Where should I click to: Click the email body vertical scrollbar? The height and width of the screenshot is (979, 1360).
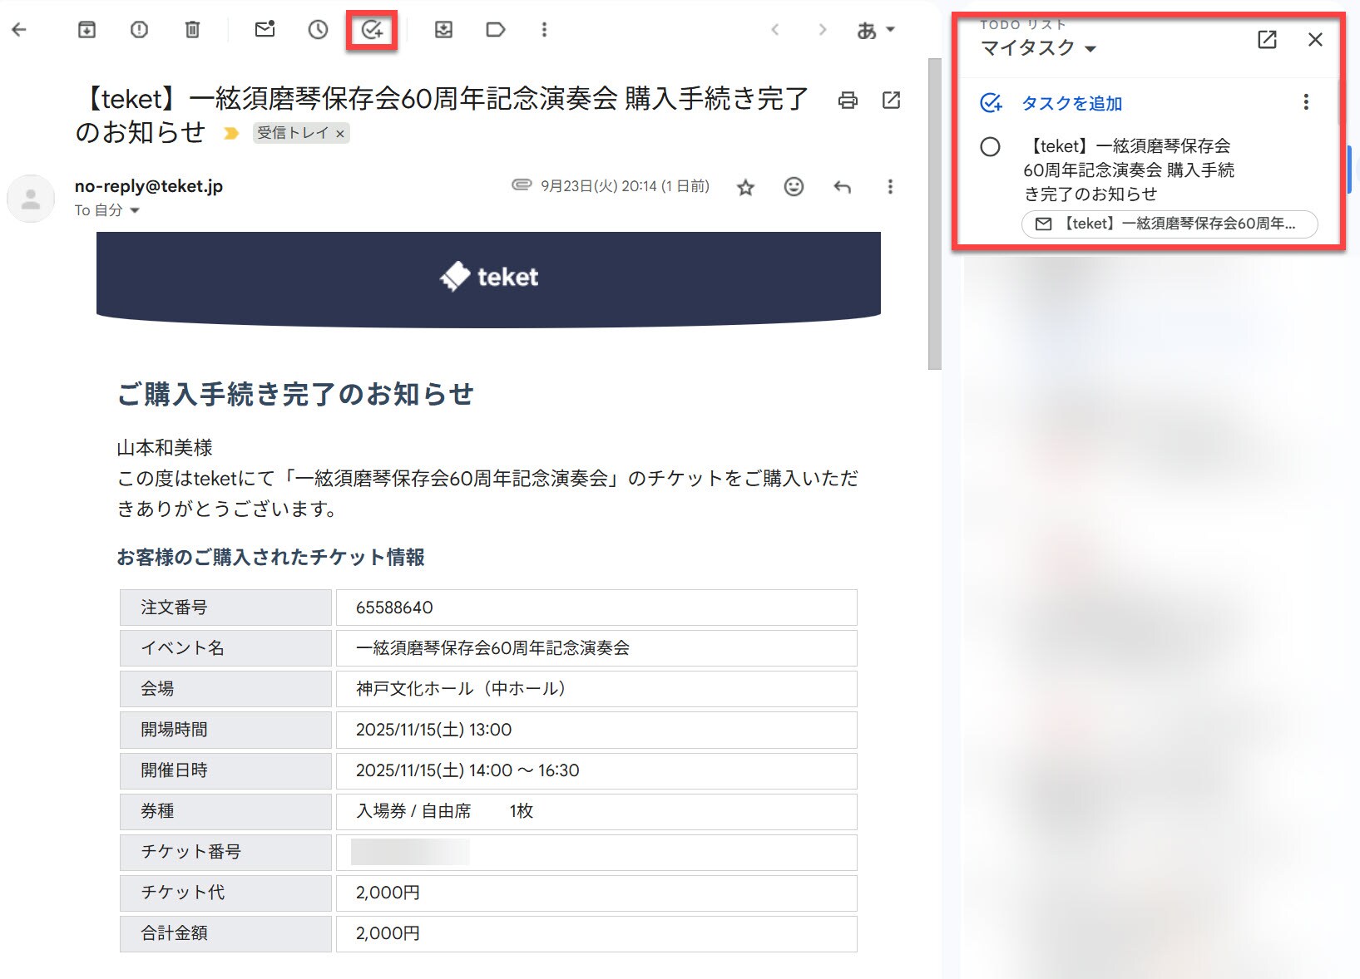click(935, 216)
